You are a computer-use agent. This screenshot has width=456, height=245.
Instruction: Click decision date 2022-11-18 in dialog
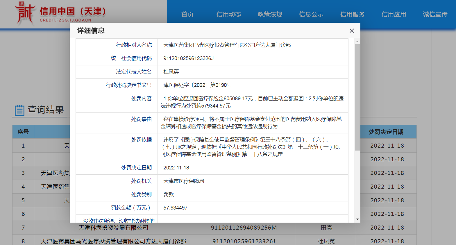pos(176,168)
